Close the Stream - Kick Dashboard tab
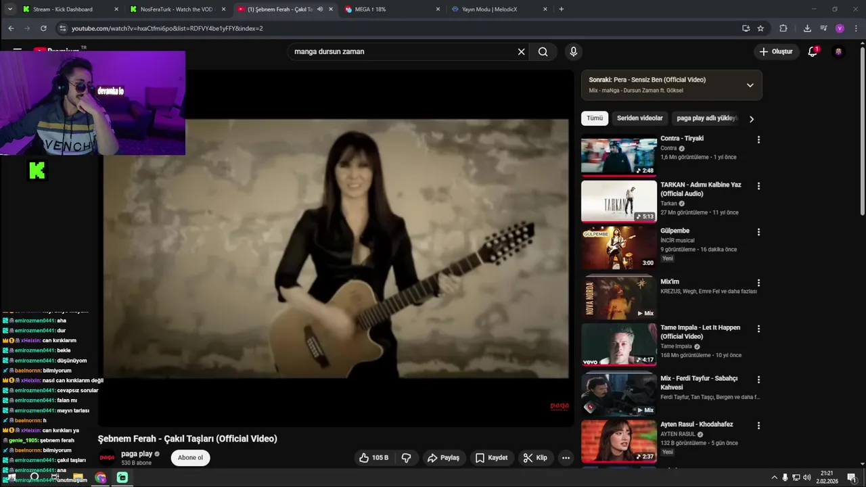 click(116, 9)
